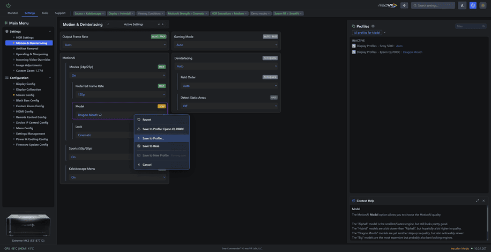This screenshot has height=252, width=491.
Task: Click the Profiles settings gear icon
Action: [x=373, y=26]
